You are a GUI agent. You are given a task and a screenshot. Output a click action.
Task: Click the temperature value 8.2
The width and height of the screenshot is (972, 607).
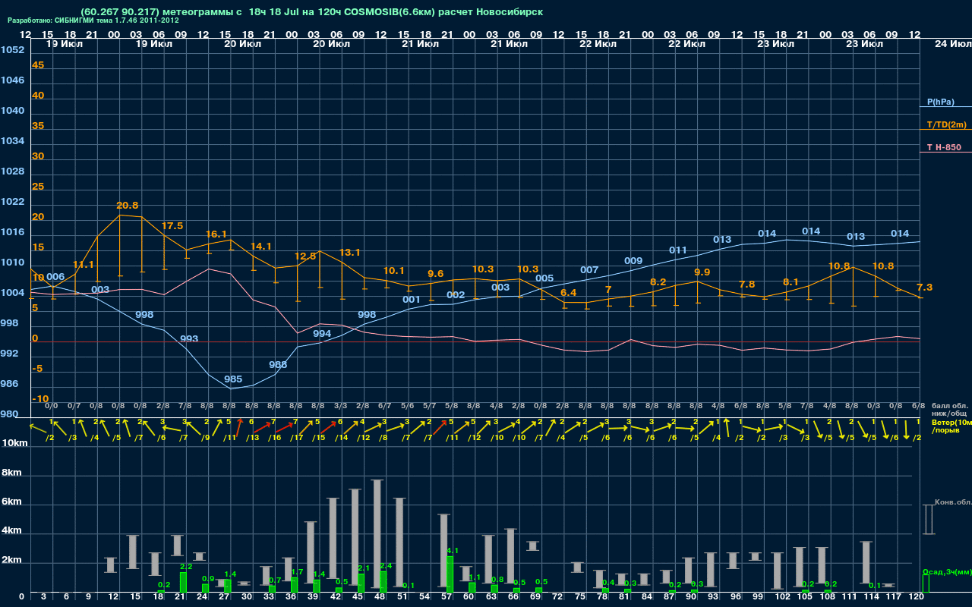coord(658,282)
